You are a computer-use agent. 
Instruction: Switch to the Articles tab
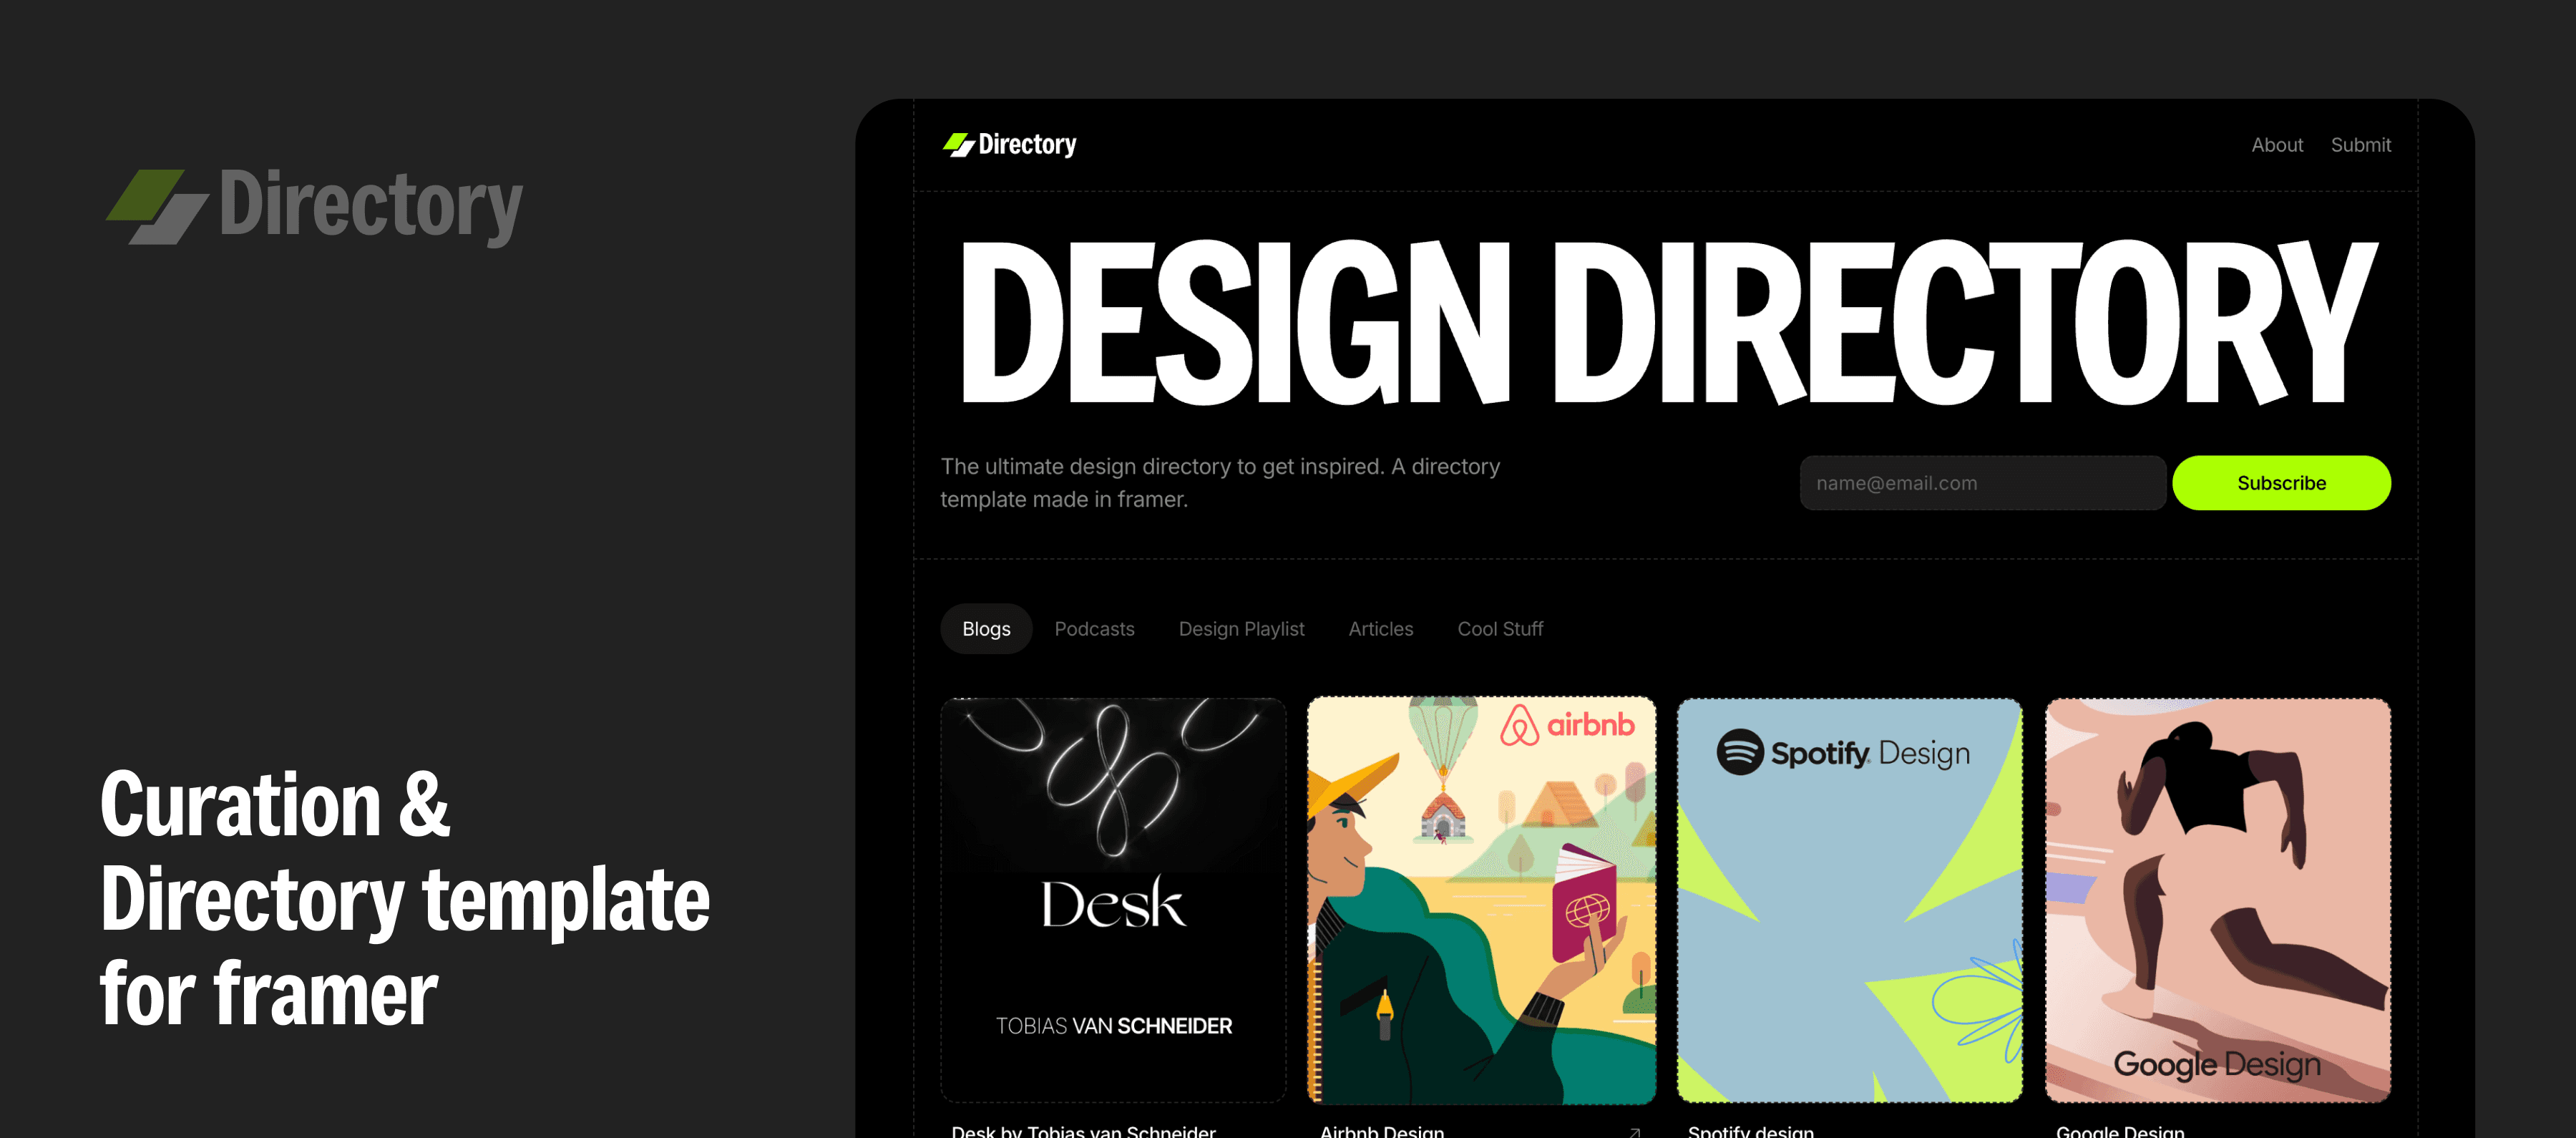[1380, 629]
